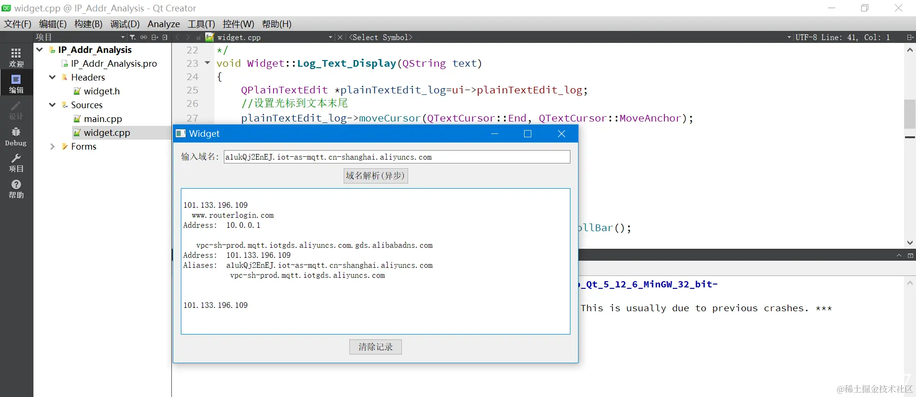Image resolution: width=916 pixels, height=397 pixels.
Task: Click the Qt Creator logo in title bar
Action: coord(7,8)
